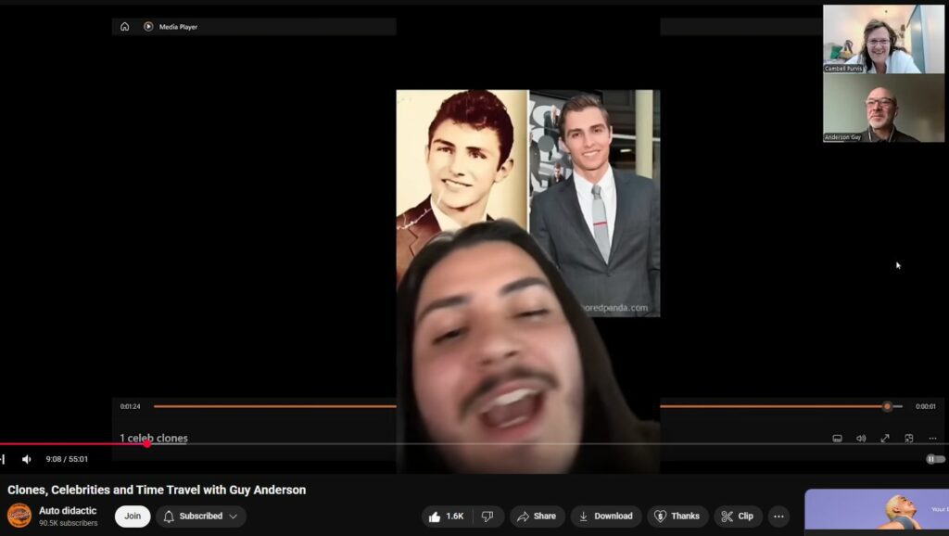
Task: Click the Media Player volume speaker icon
Action: pos(861,438)
